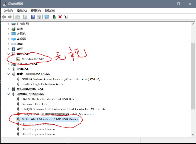196x144 pixels.
Task: Select Realtek High Definition Audio device
Action: click(x=43, y=84)
